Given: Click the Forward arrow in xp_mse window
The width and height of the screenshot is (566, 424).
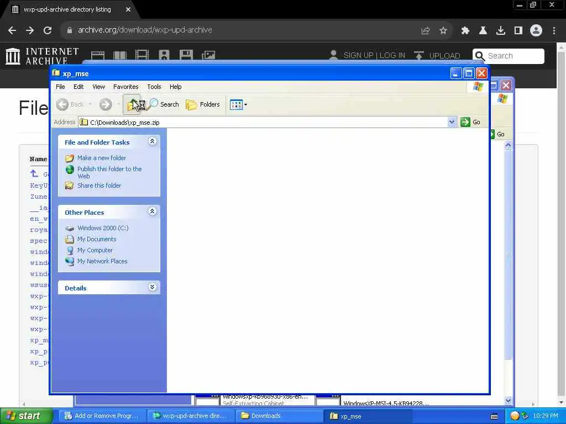Looking at the screenshot, I should tap(106, 104).
